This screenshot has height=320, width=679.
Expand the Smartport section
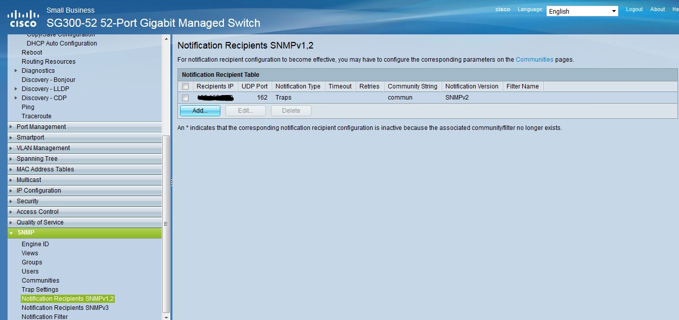[x=84, y=138]
